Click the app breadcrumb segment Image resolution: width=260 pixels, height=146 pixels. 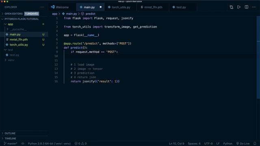54,14
